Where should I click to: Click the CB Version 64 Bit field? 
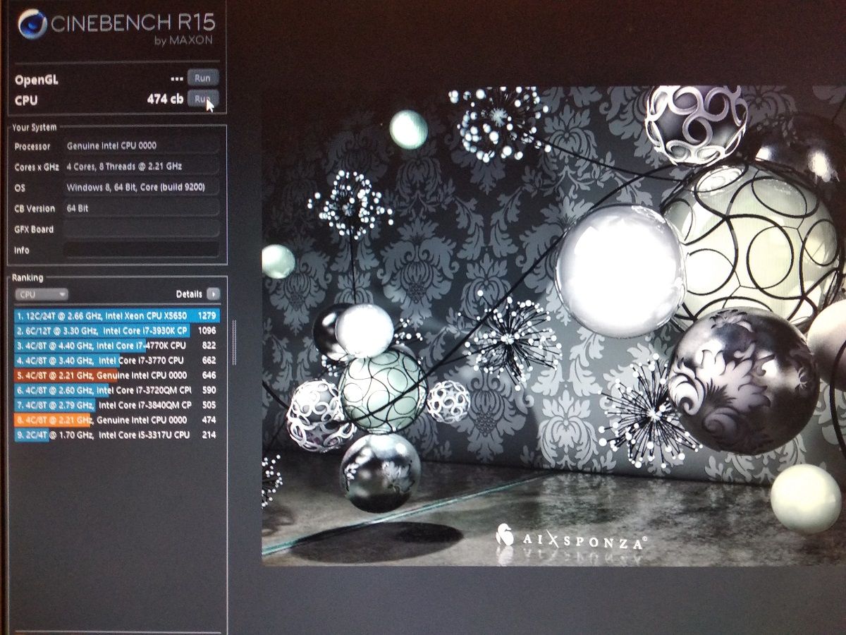tap(141, 208)
